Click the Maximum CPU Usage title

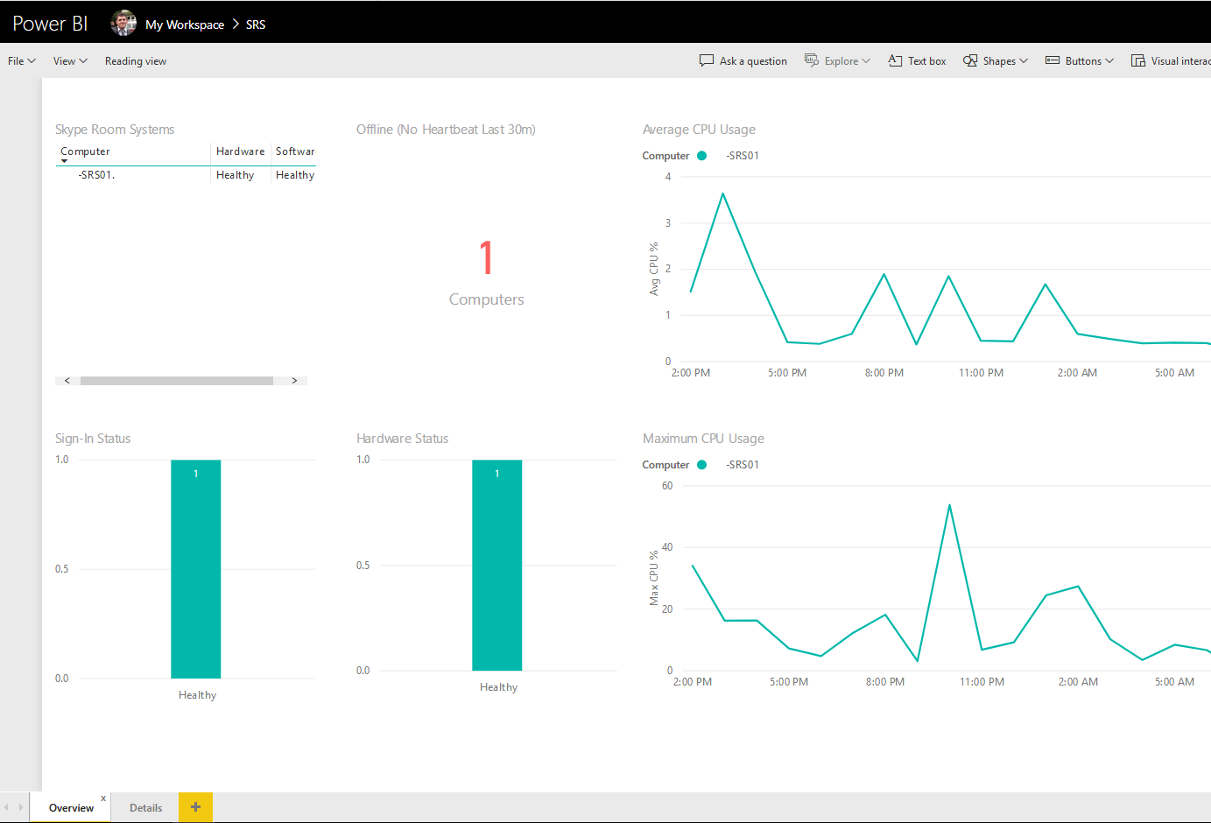(703, 439)
